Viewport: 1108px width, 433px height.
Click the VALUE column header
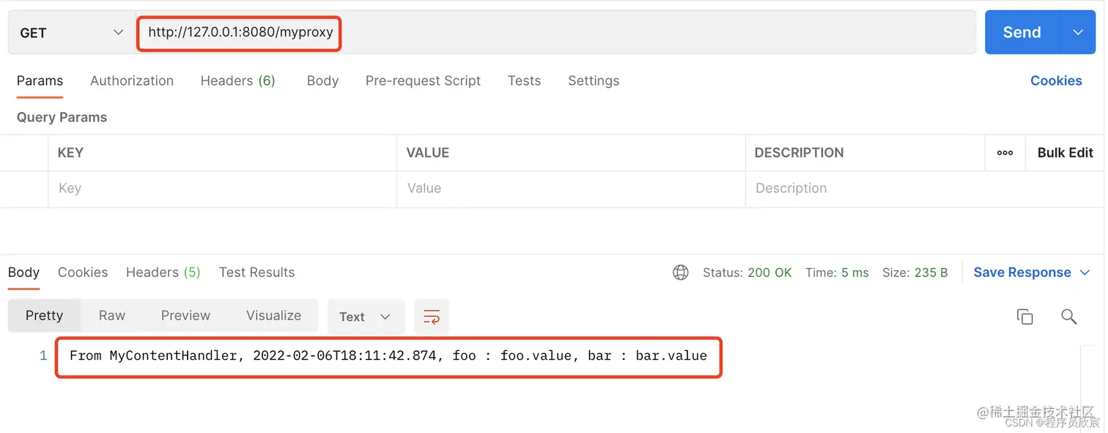point(427,152)
